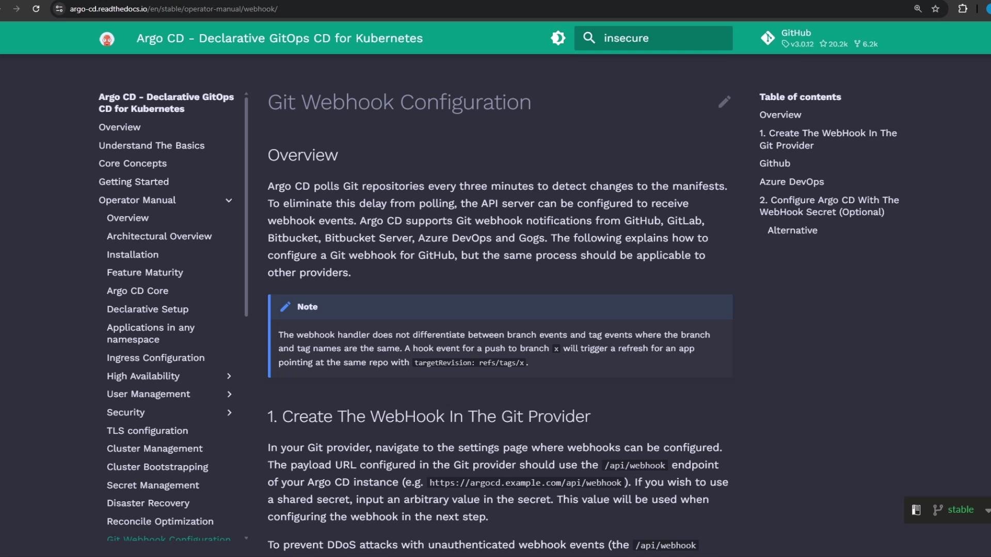Click the search magnifier icon
991x557 pixels.
[x=589, y=38]
